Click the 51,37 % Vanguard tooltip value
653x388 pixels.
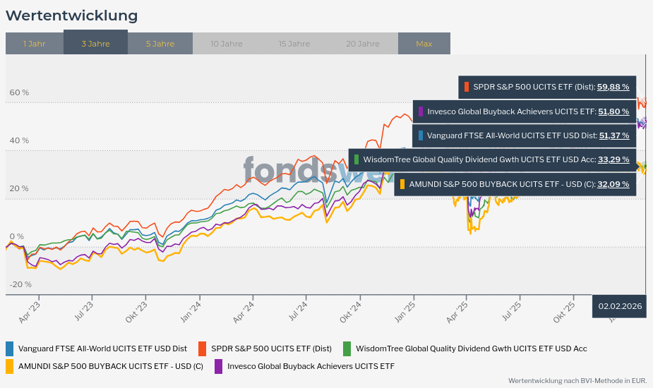click(614, 135)
